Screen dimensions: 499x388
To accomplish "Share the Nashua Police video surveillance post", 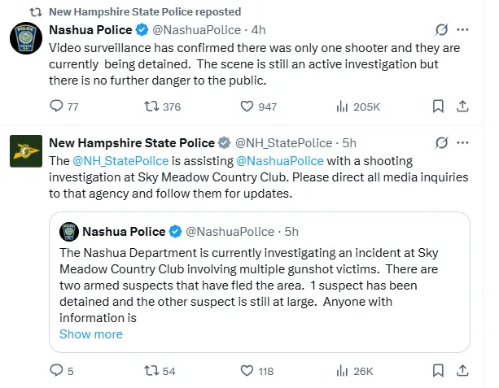I will tap(462, 107).
